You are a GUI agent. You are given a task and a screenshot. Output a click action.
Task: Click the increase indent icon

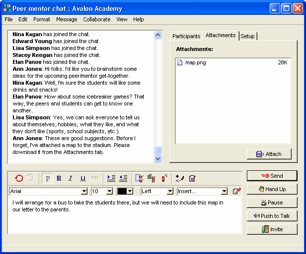111,178
